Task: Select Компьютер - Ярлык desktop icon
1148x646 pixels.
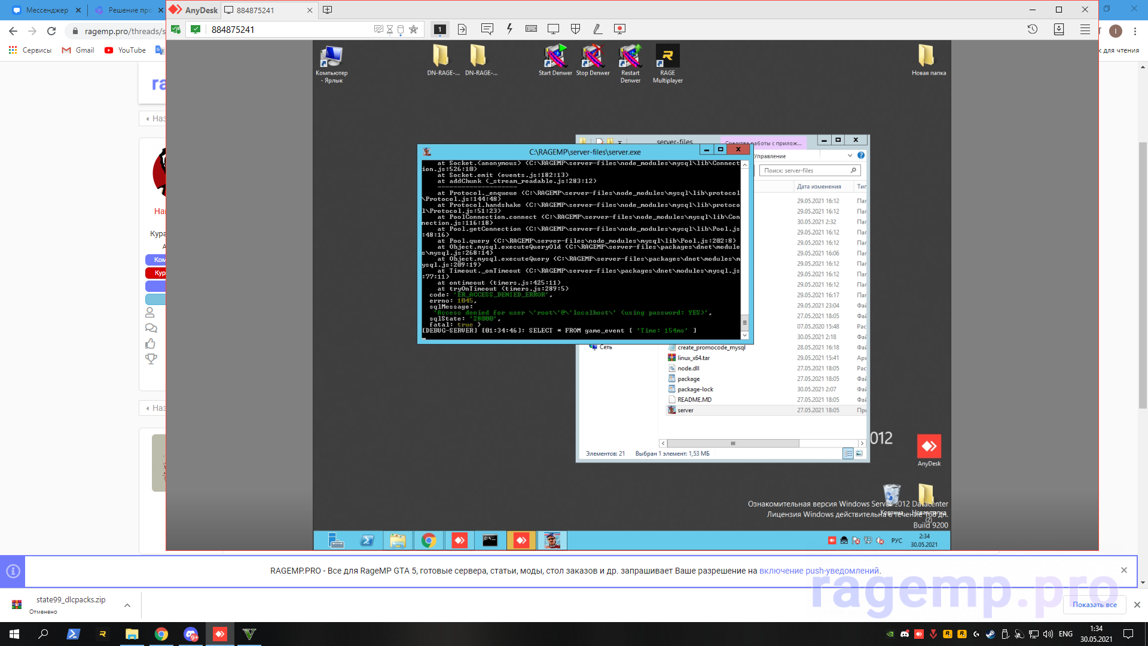Action: click(331, 63)
